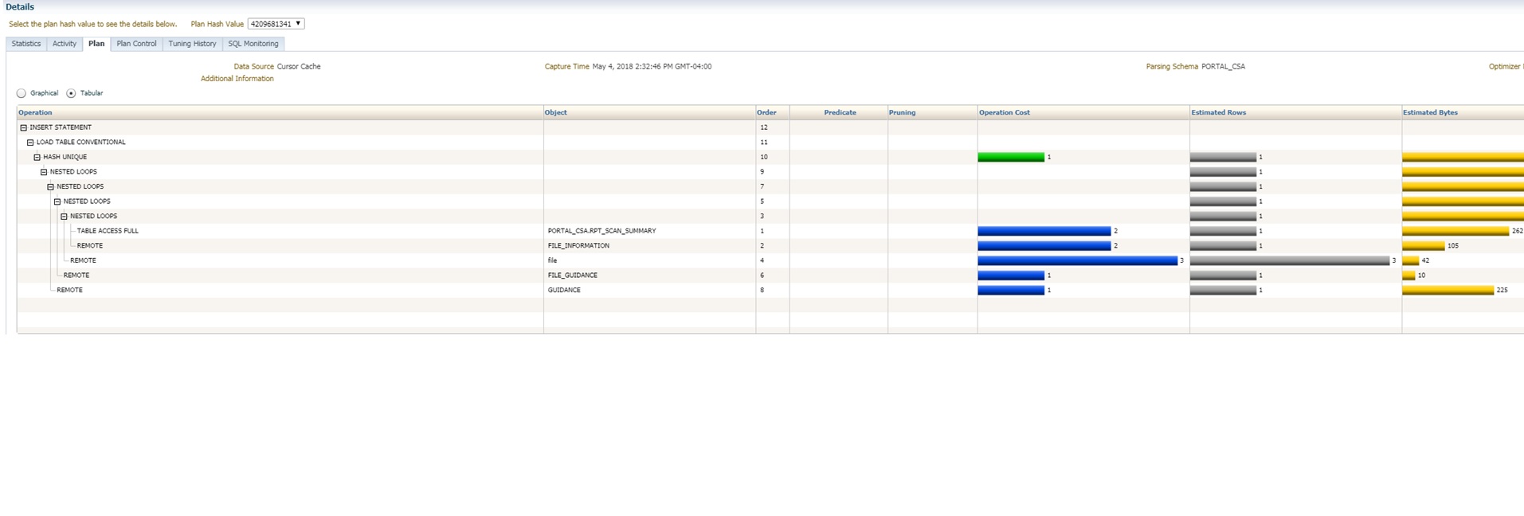Image resolution: width=1524 pixels, height=516 pixels.
Task: Click the Operation Cost column header
Action: pos(1004,112)
